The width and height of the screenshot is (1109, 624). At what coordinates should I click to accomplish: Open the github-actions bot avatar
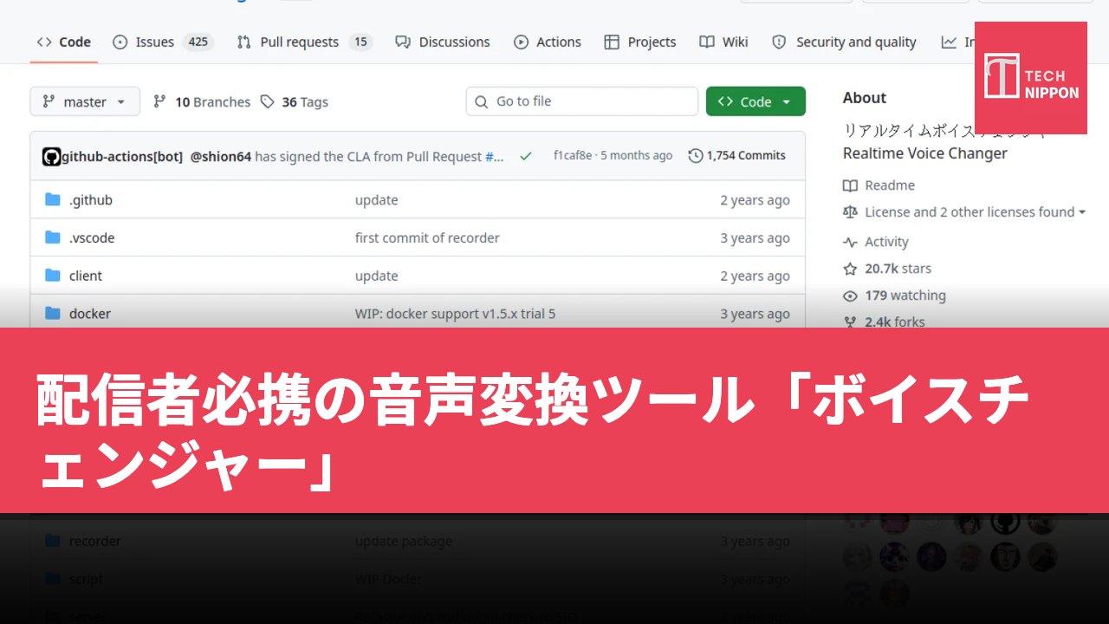51,157
